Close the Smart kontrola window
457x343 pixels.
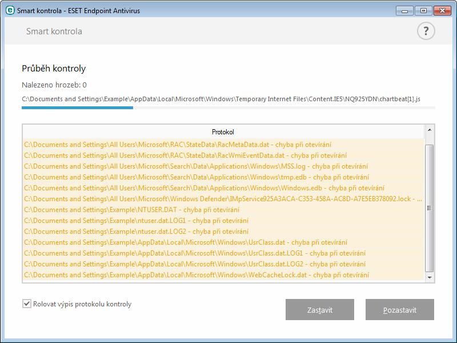click(x=442, y=11)
